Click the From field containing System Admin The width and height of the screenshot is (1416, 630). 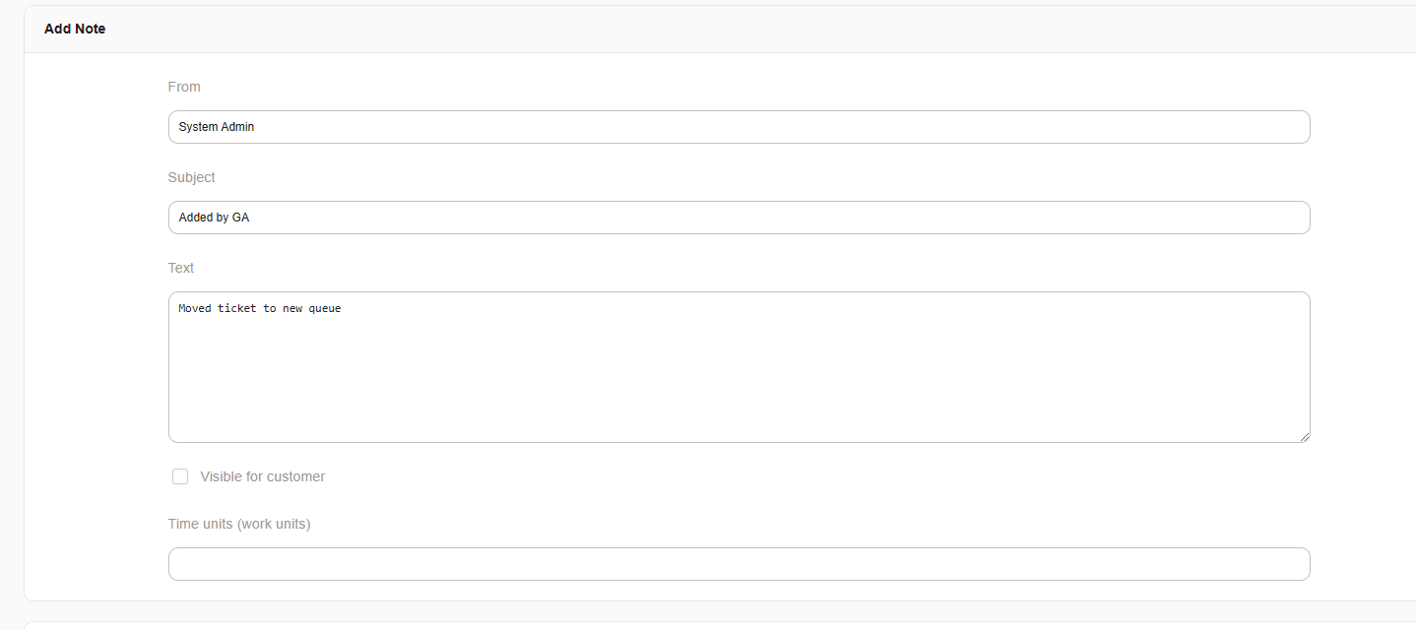[x=739, y=127]
